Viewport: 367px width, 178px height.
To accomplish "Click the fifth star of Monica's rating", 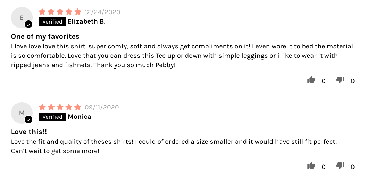I will (78, 107).
